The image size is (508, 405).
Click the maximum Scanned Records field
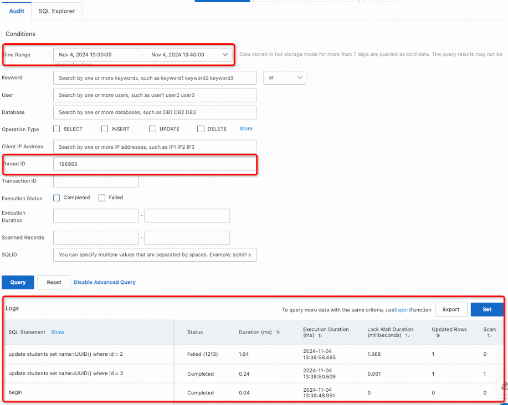[x=187, y=238]
